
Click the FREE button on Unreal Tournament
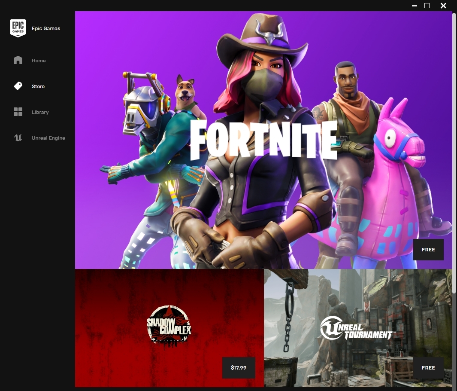428,368
